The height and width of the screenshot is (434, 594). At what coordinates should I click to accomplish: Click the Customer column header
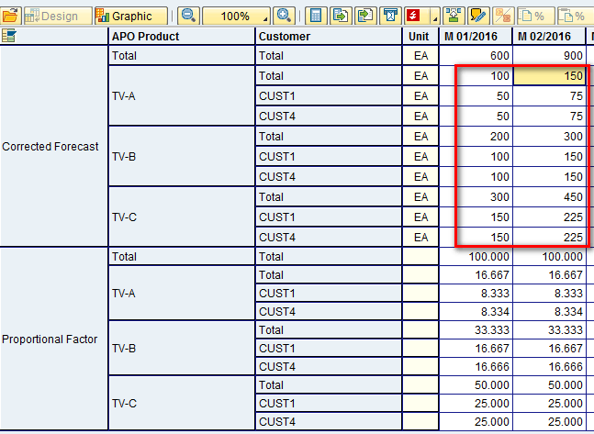tap(329, 37)
